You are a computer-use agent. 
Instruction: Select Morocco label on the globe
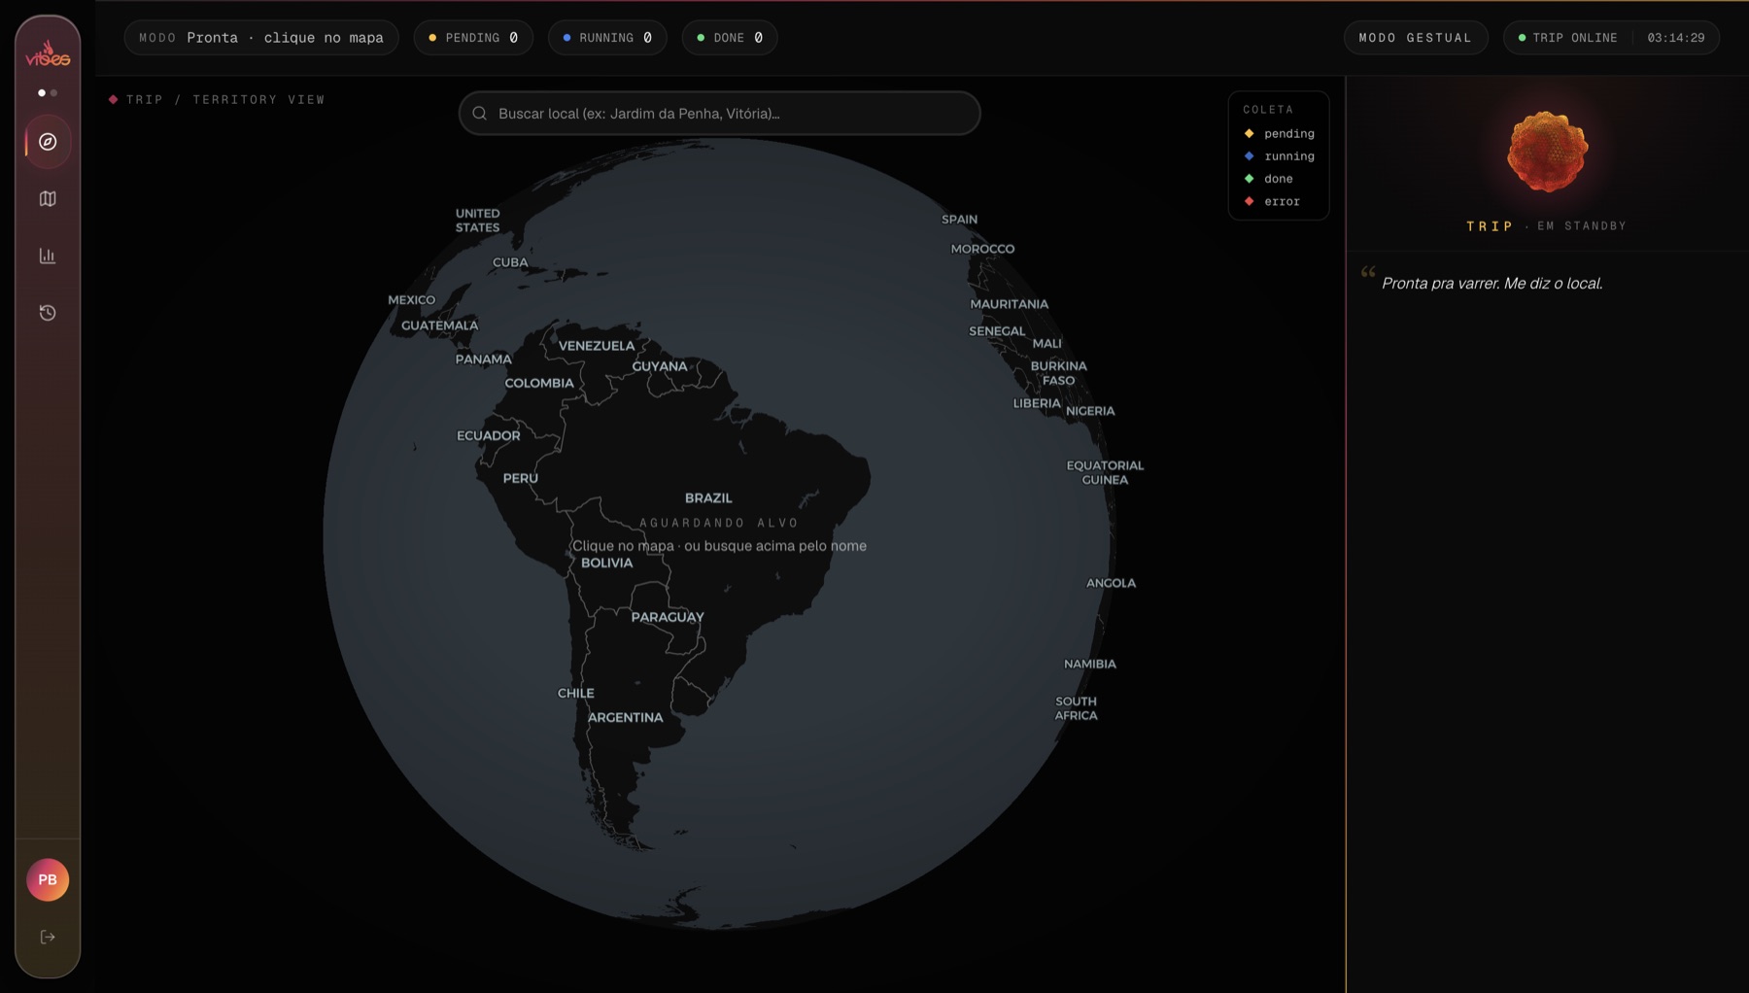pyautogui.click(x=982, y=249)
